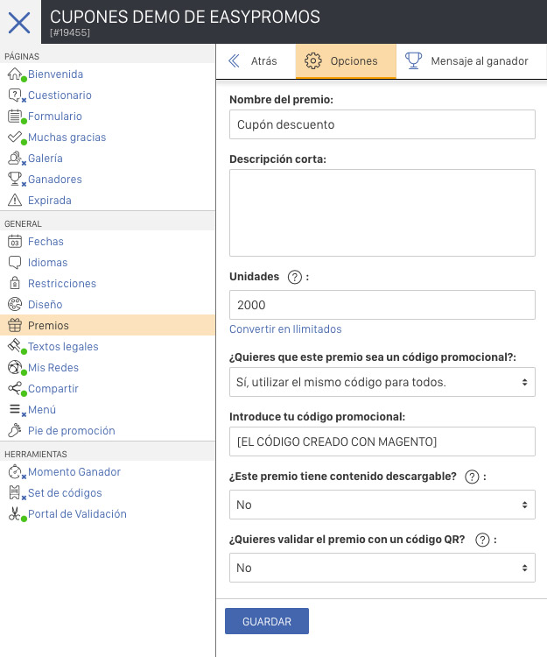547x657 pixels.
Task: Click the Cuestionario question icon
Action: (15, 95)
